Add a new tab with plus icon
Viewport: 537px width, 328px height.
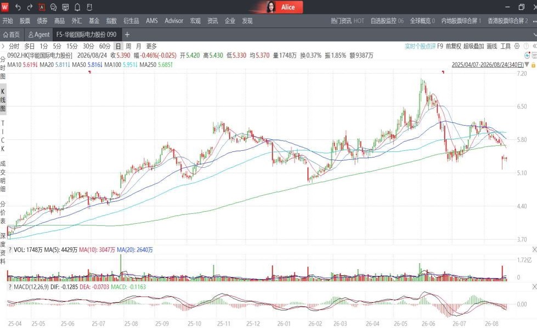127,35
